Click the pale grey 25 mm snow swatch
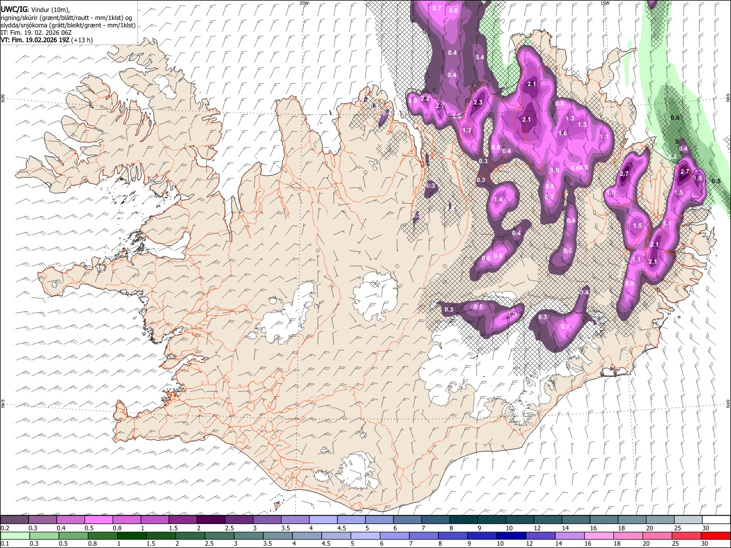731x548 pixels. (688, 520)
